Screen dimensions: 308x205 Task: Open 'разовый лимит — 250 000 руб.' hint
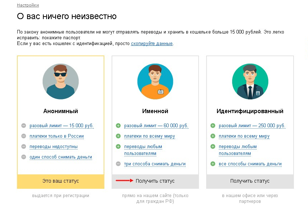click(252, 126)
